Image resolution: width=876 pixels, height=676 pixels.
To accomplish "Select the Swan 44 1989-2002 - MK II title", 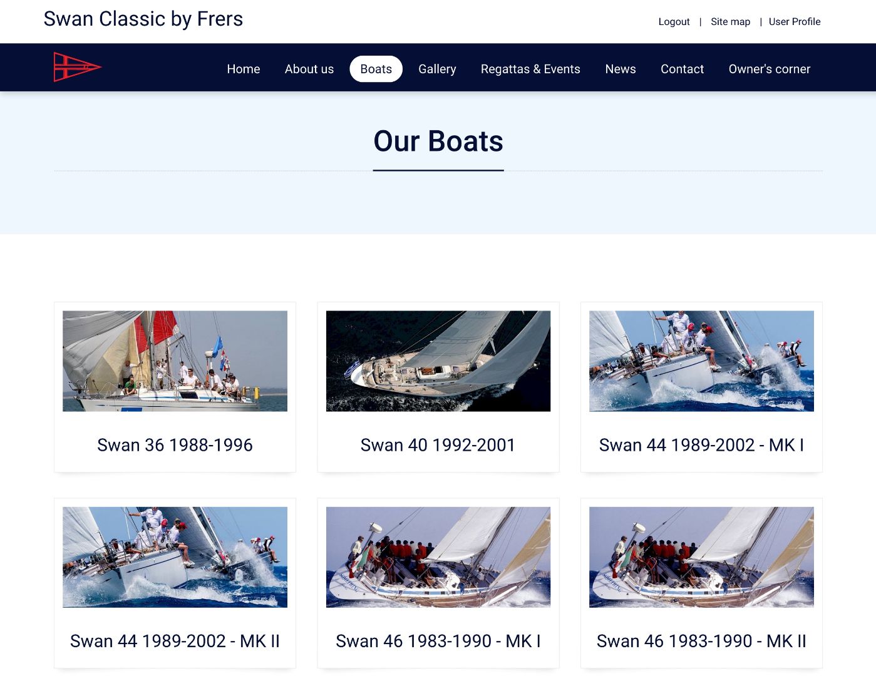I will 175,641.
